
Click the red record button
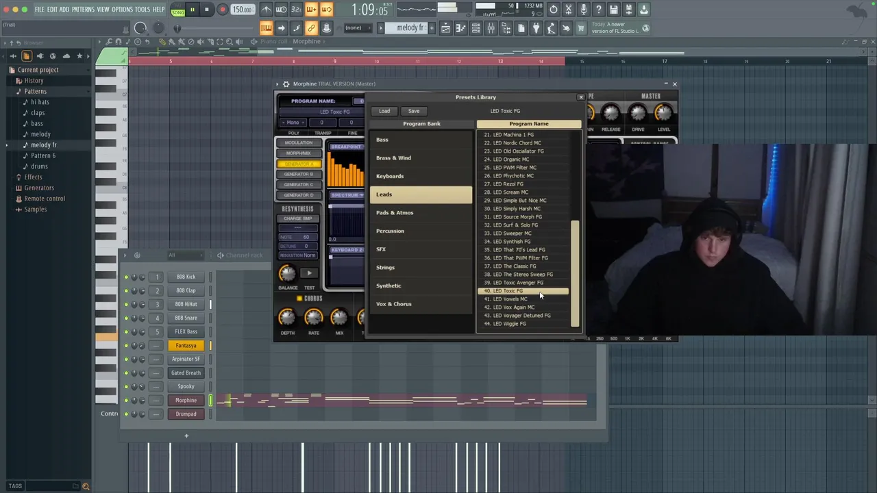222,10
